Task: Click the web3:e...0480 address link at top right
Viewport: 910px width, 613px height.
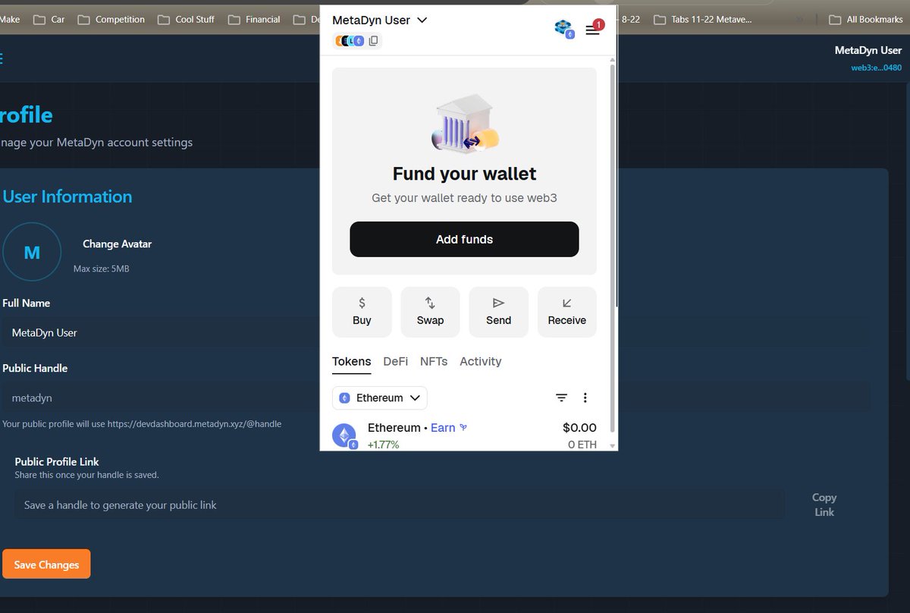Action: (x=877, y=68)
